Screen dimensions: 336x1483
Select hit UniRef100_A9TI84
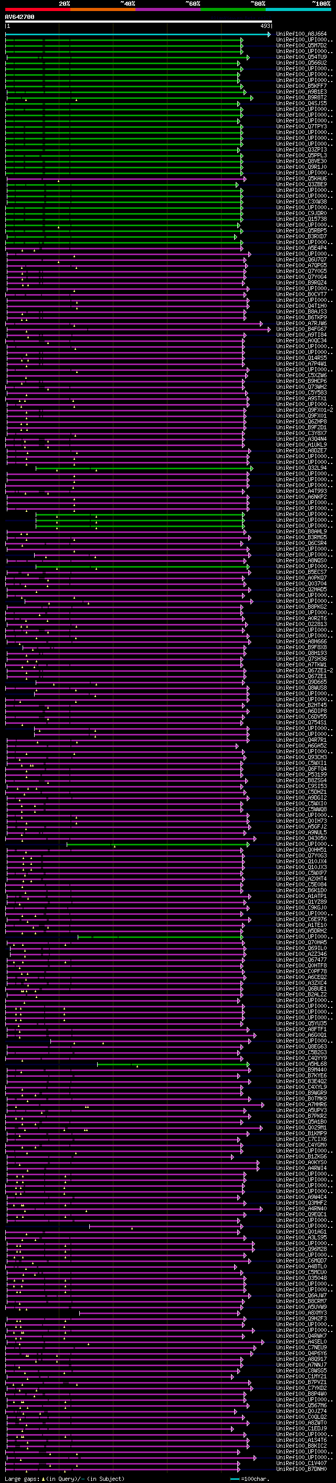301,335
